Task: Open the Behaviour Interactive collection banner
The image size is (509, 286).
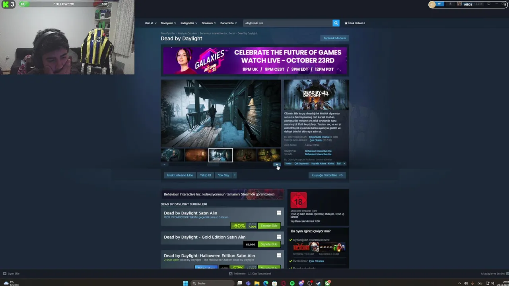Action: pyautogui.click(x=222, y=194)
